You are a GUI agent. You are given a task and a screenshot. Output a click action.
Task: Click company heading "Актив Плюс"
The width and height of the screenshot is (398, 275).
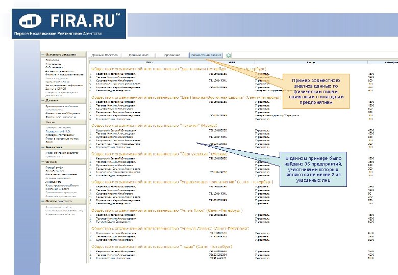167,210
